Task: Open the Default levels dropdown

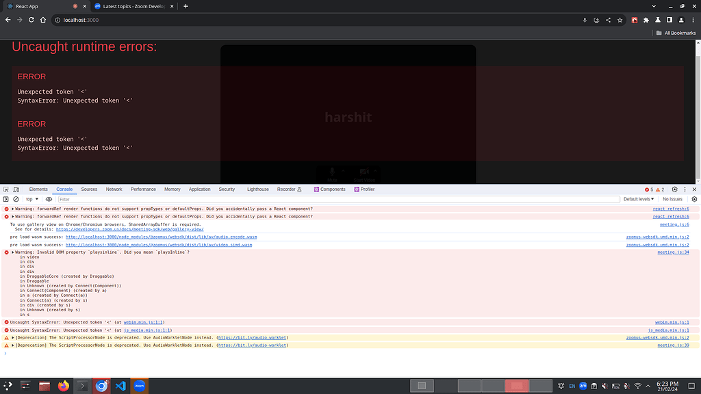Action: [x=637, y=198]
